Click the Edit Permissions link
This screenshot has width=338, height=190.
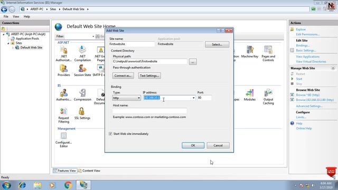(x=307, y=34)
